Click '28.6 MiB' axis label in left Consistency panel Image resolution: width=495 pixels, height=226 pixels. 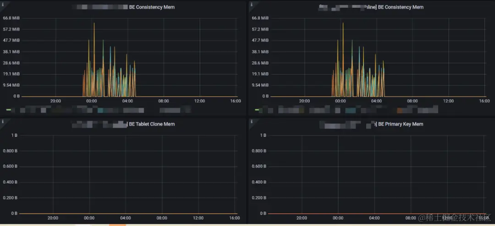coord(11,63)
